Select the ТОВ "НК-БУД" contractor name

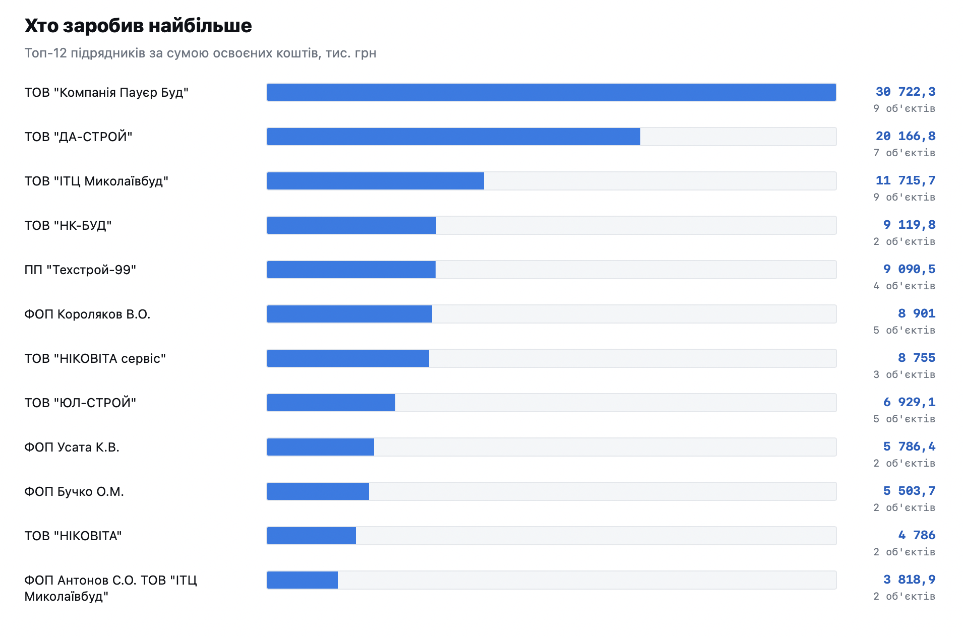(68, 225)
